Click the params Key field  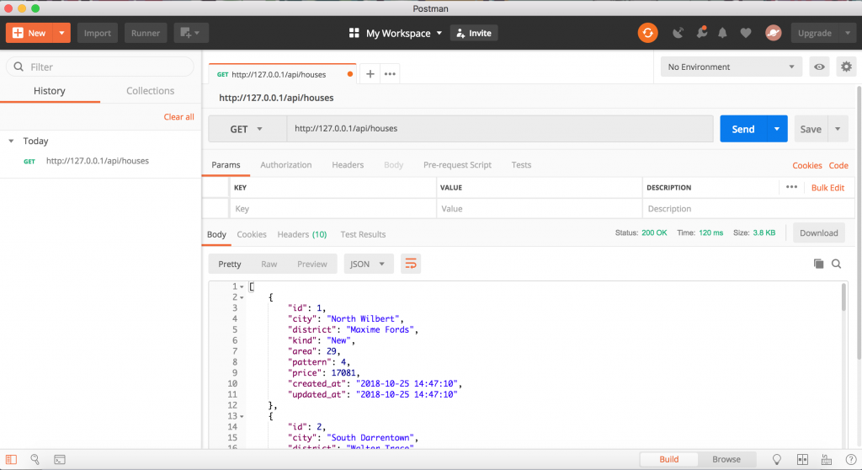(333, 209)
